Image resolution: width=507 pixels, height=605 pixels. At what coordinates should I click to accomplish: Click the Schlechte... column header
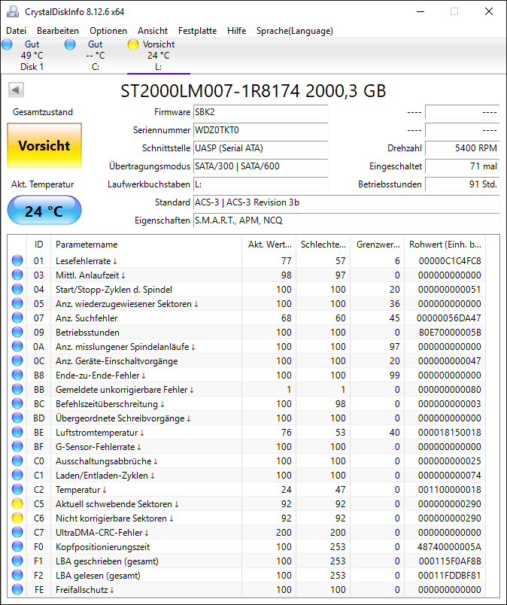click(x=323, y=245)
